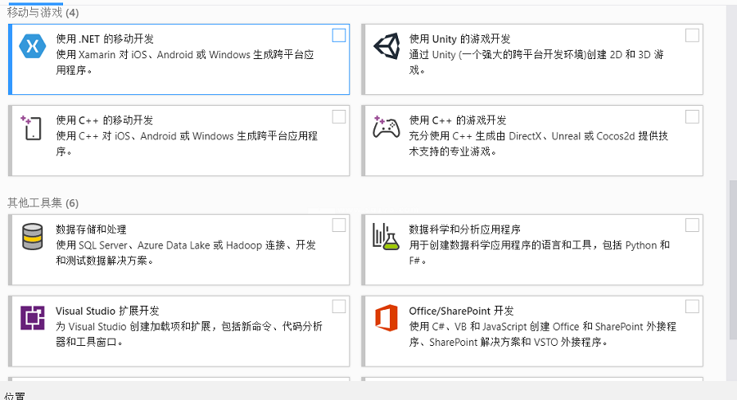Click the data storage database icon
Image resolution: width=737 pixels, height=400 pixels.
click(x=33, y=236)
